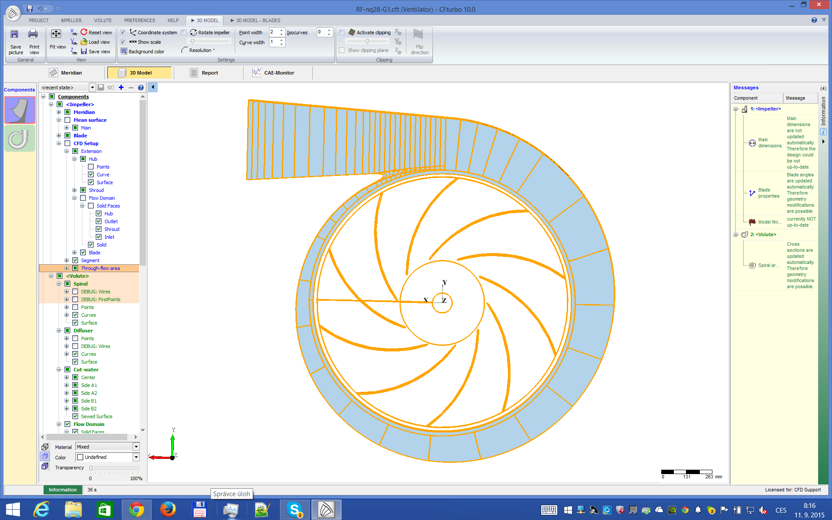Collapse the Cut-water tree node
Screen dimensions: 832x520
click(x=59, y=370)
